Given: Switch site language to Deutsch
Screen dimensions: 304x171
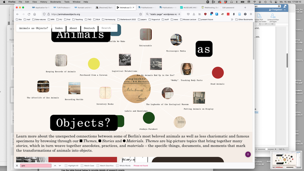Looking at the screenshot, I should click(89, 28).
